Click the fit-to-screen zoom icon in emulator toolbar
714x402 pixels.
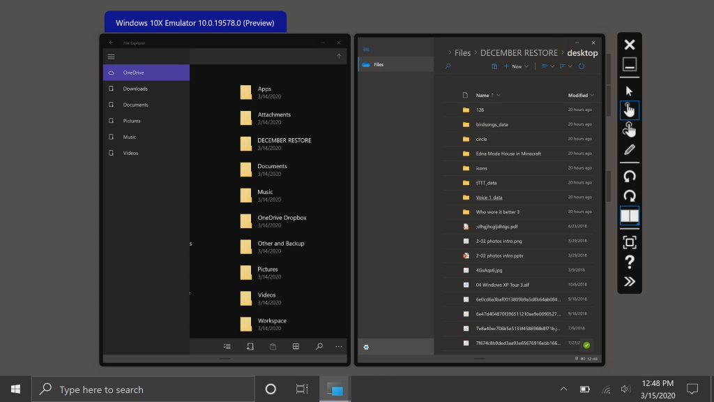pyautogui.click(x=630, y=242)
